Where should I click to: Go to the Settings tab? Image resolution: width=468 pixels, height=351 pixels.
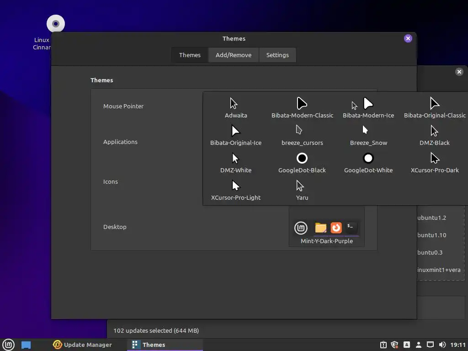click(x=277, y=55)
